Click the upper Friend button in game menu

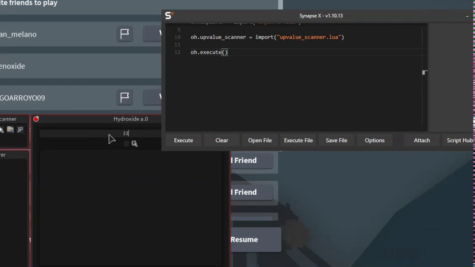252,161
